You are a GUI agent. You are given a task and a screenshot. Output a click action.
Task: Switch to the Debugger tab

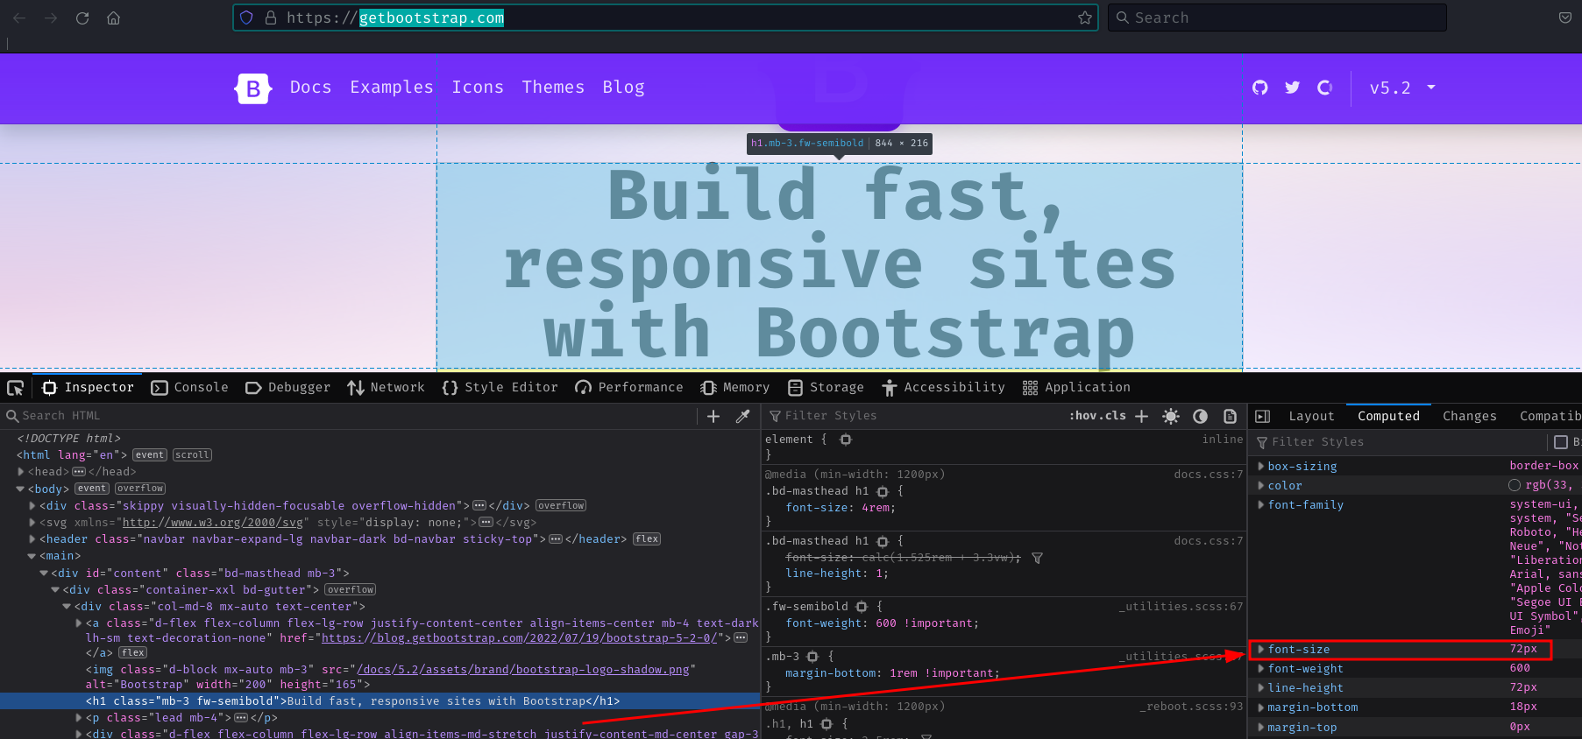pyautogui.click(x=287, y=388)
